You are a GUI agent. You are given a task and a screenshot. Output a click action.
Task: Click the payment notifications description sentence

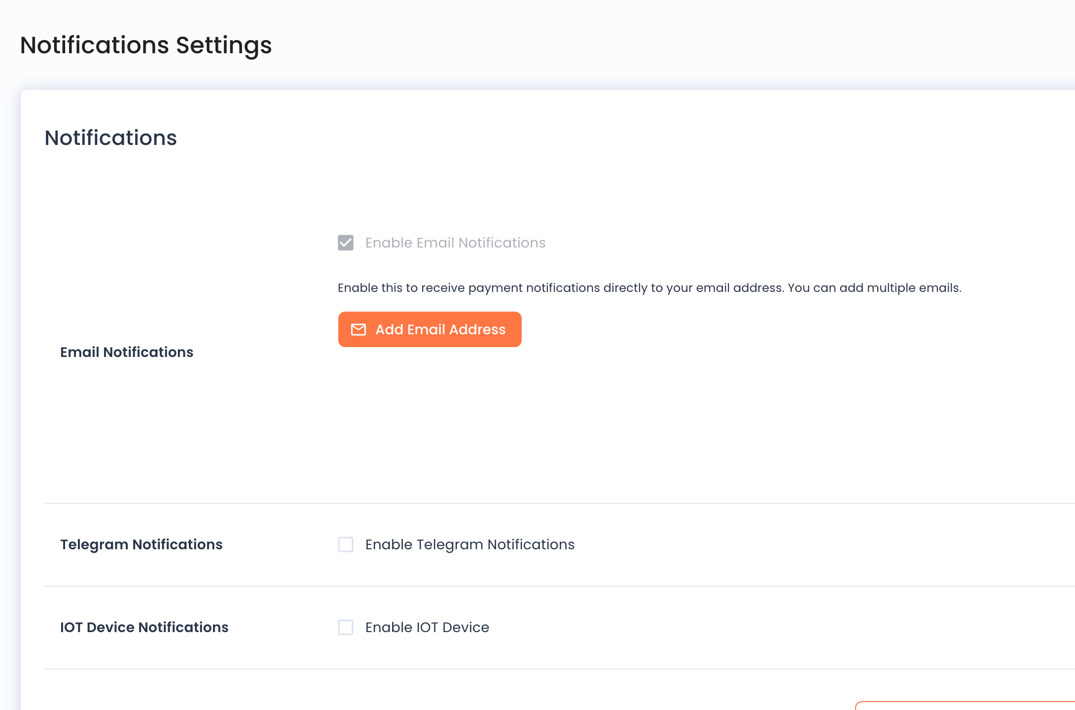click(x=649, y=288)
